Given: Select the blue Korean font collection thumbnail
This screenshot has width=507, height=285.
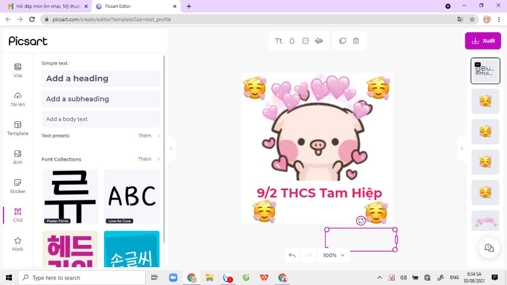Looking at the screenshot, I should (132, 249).
